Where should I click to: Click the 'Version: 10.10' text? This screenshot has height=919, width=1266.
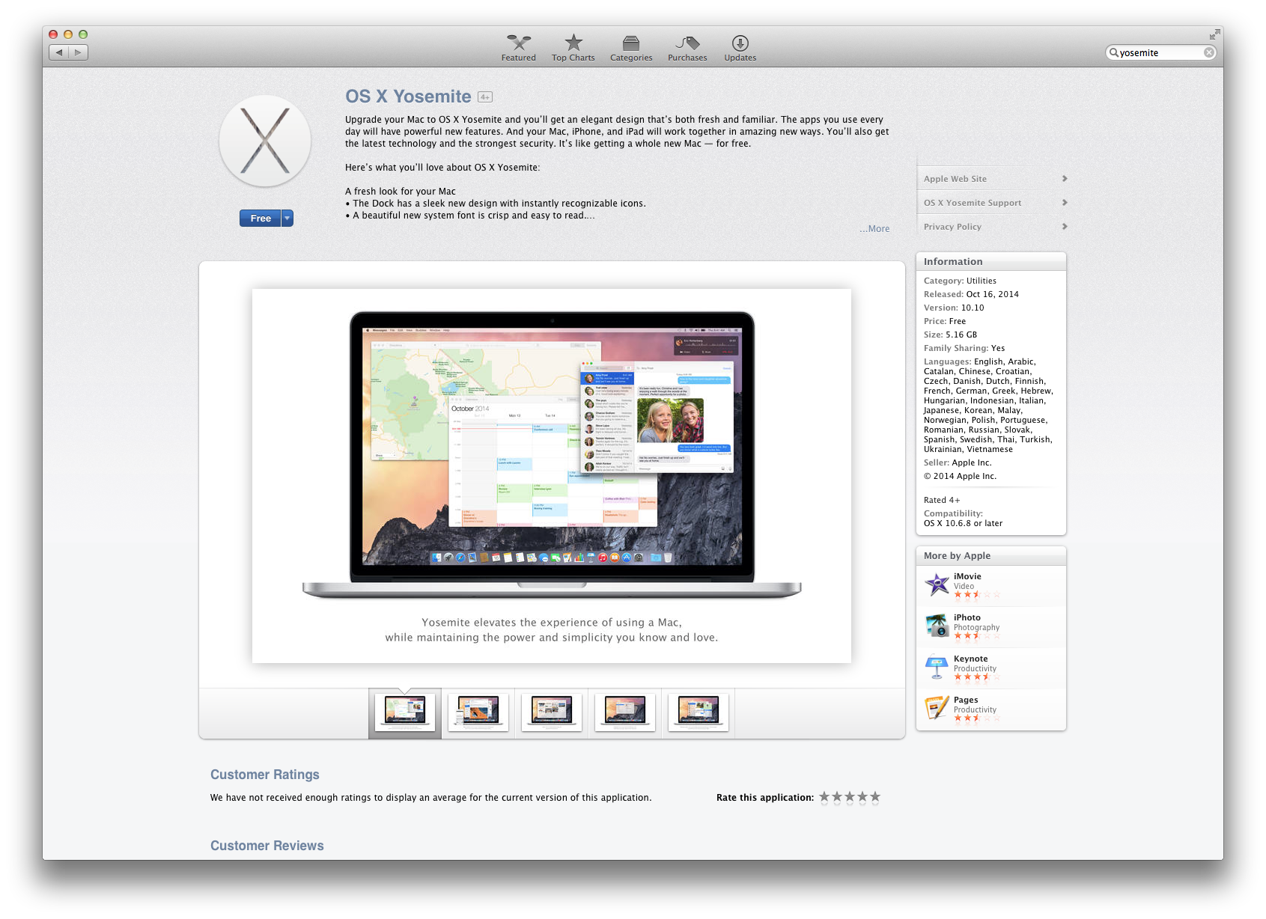(x=954, y=308)
